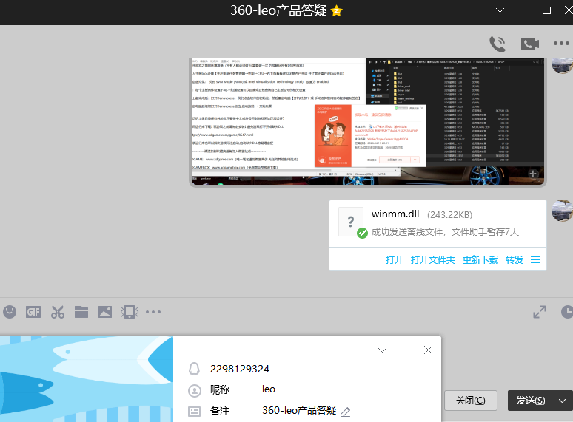Open the winmm.dll file via 打开

395,259
